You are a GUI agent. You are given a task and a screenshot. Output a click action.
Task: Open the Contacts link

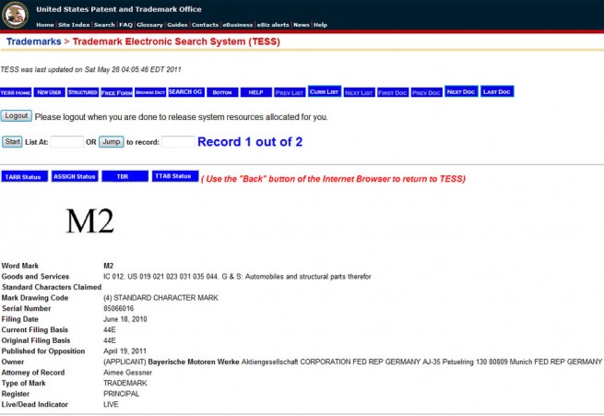pos(206,25)
